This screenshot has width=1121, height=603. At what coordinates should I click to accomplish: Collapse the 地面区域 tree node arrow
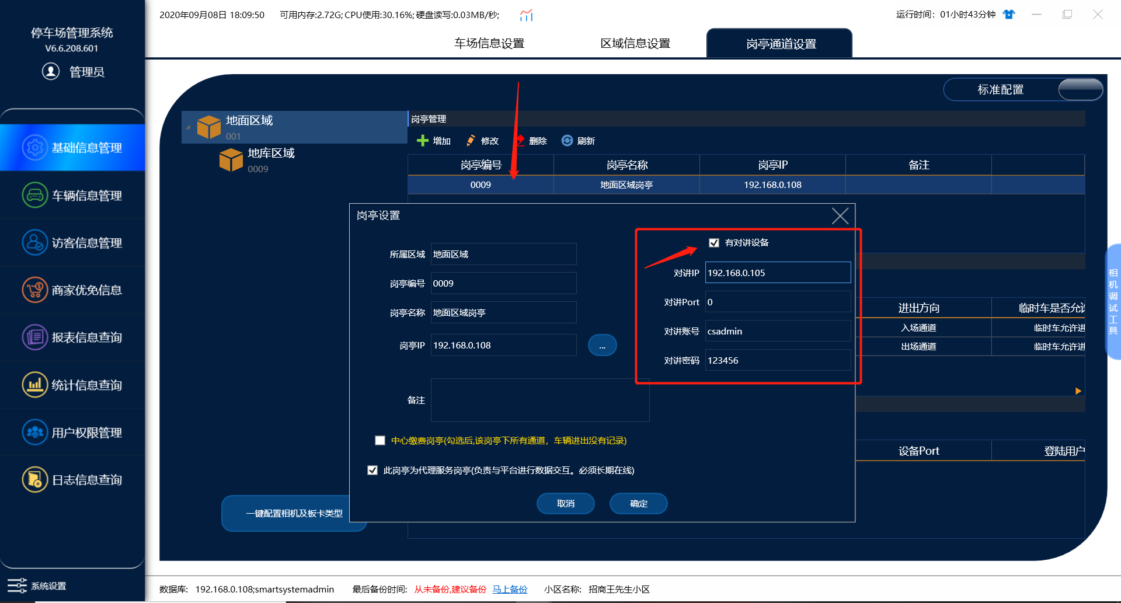(188, 127)
